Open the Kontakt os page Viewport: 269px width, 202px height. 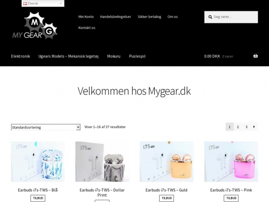(x=87, y=28)
